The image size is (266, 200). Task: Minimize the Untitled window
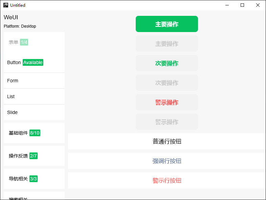tap(227, 5)
